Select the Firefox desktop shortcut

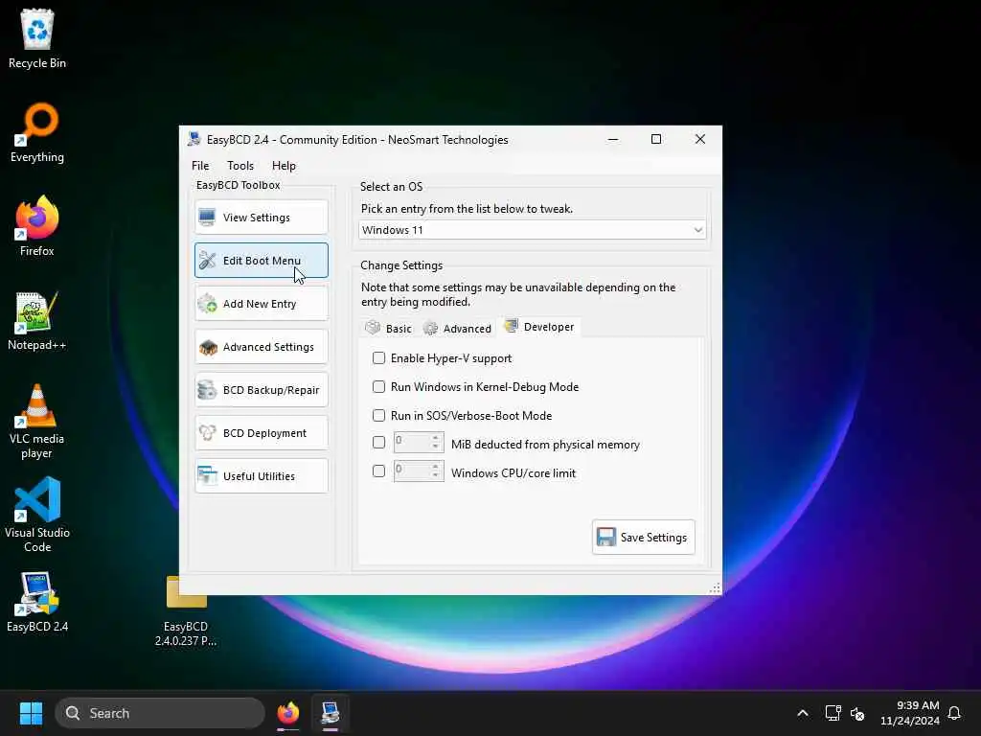pos(37,226)
